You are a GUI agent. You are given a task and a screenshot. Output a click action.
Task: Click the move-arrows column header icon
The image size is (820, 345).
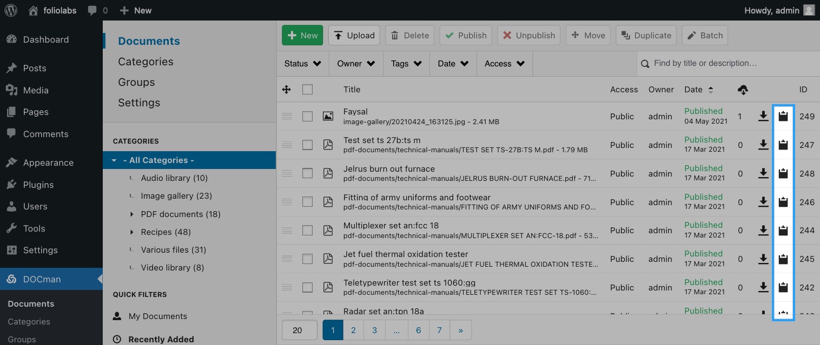tap(287, 90)
